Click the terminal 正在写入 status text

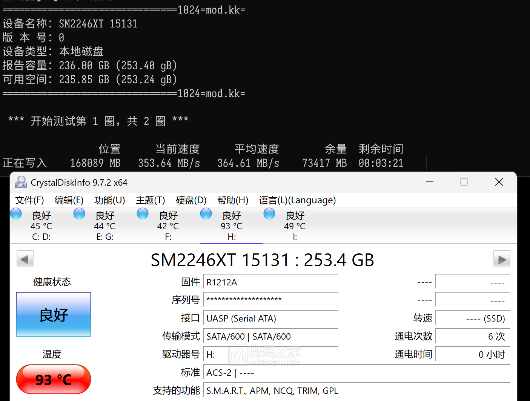click(25, 163)
